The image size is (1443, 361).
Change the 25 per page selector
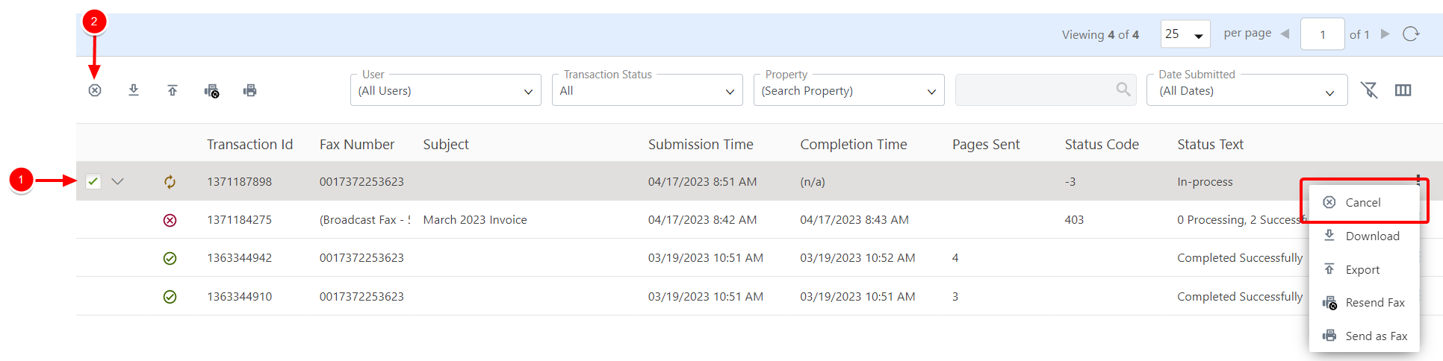[x=1185, y=34]
